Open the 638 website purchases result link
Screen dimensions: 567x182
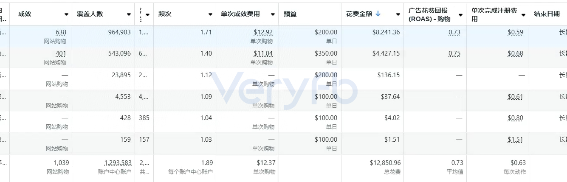pos(61,32)
